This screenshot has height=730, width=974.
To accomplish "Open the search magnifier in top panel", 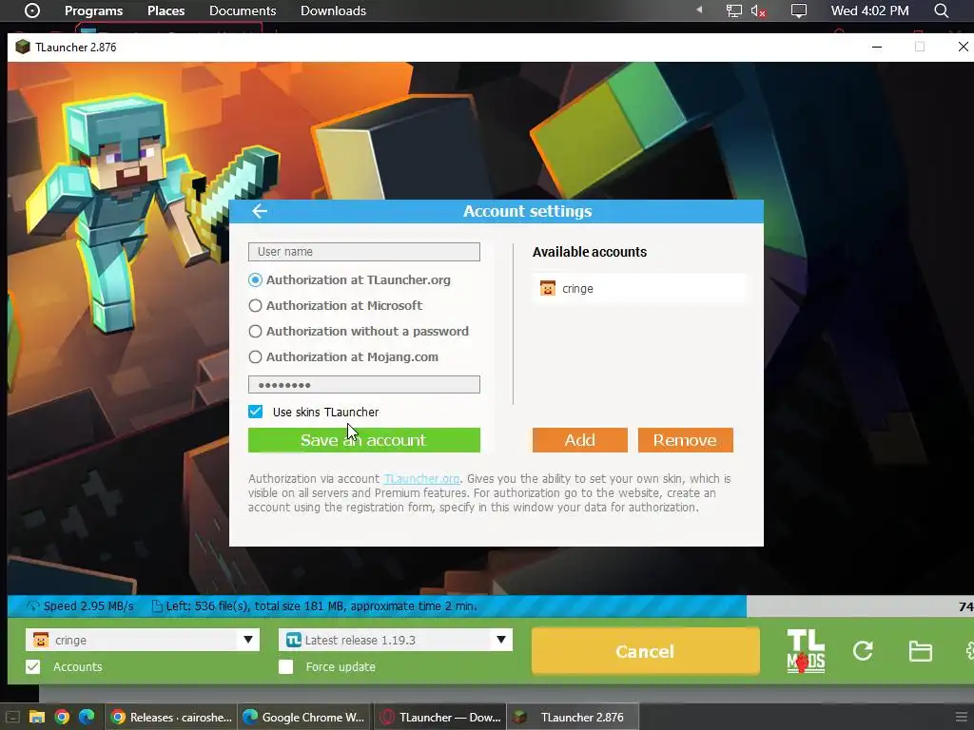I will pyautogui.click(x=942, y=10).
